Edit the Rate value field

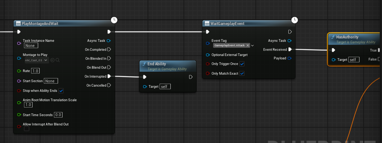click(x=35, y=71)
